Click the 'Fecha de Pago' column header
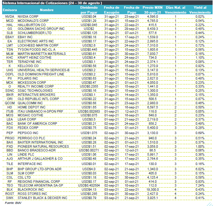Viewport: 214px width, 206px height. coord(132,10)
